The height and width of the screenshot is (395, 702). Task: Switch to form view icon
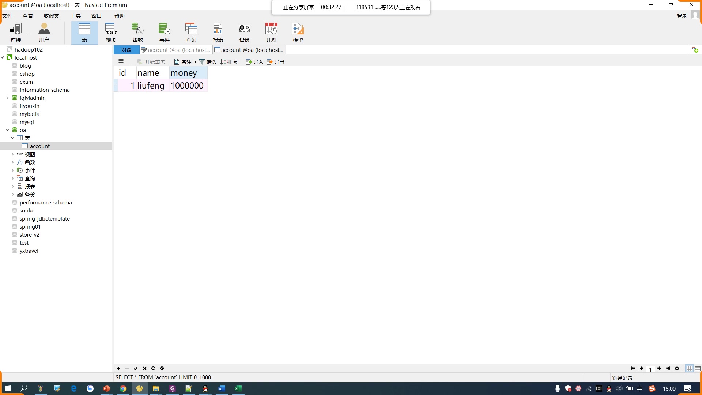[698, 368]
